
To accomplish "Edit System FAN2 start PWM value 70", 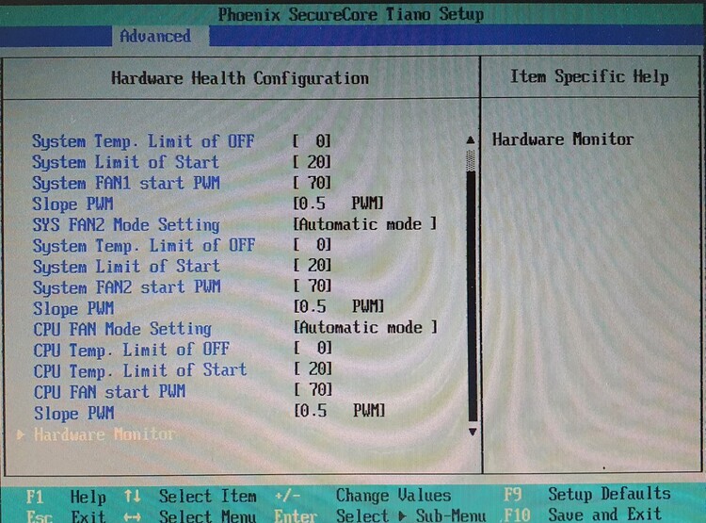I will pos(313,286).
